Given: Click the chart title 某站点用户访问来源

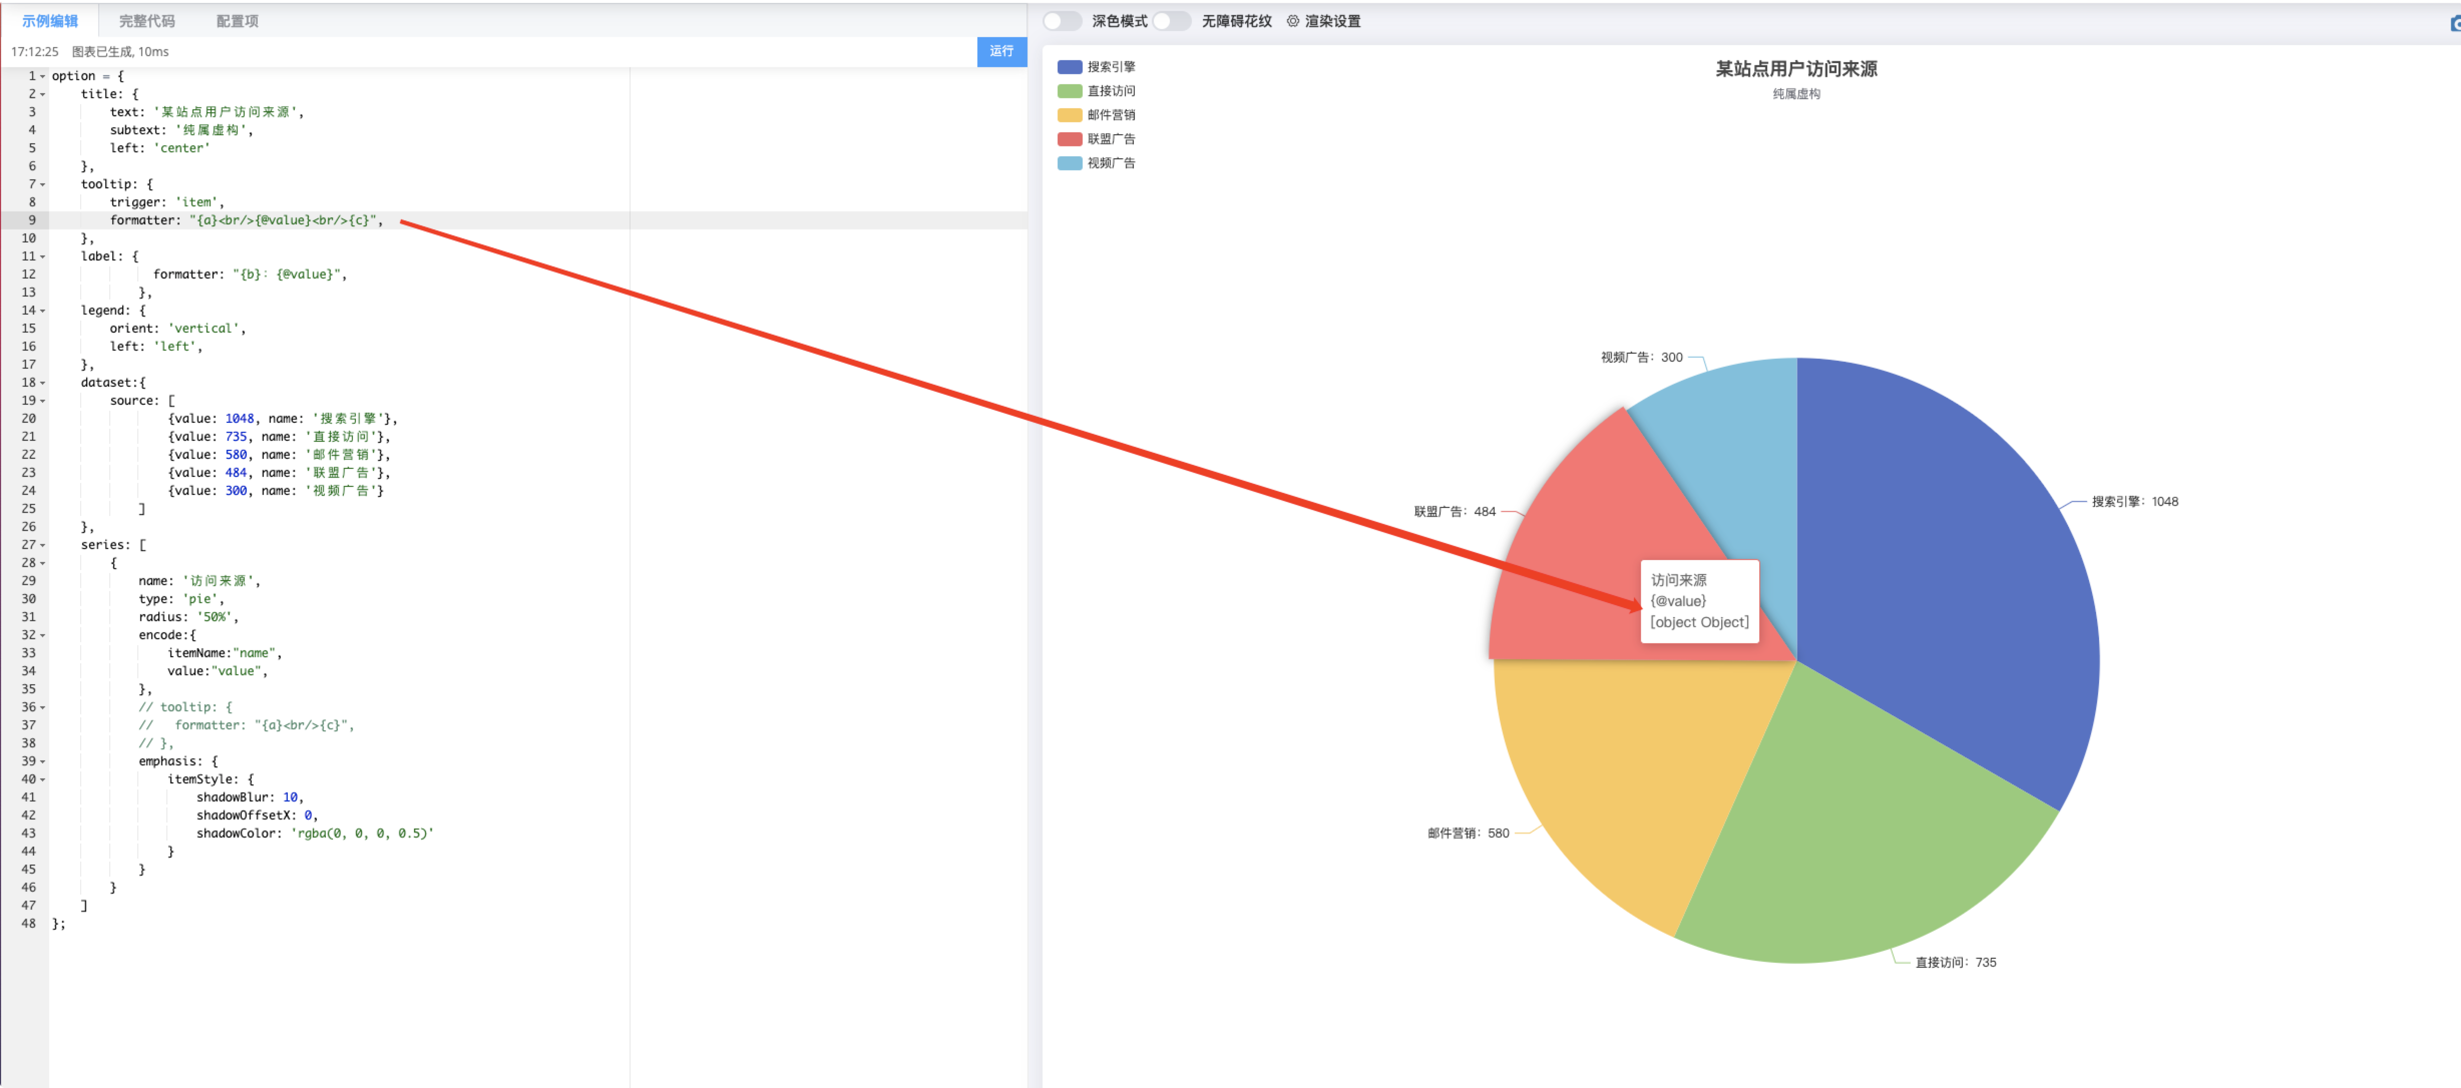Looking at the screenshot, I should click(1796, 69).
